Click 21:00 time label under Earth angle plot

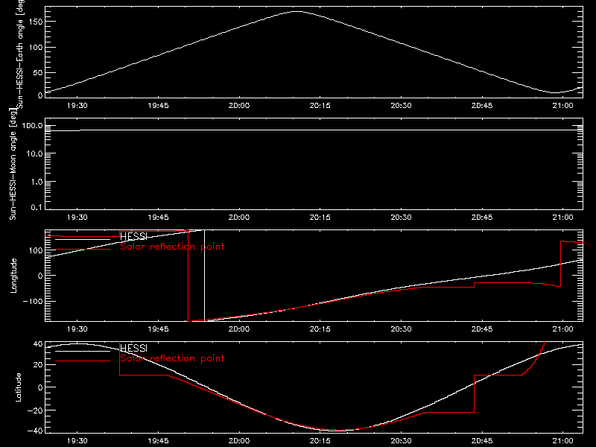(563, 106)
